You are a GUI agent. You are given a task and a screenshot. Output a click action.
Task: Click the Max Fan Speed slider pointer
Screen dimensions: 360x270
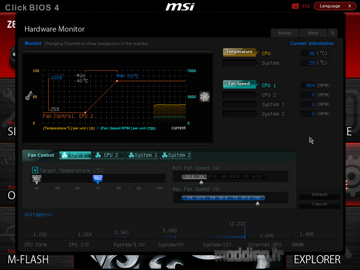[257, 204]
